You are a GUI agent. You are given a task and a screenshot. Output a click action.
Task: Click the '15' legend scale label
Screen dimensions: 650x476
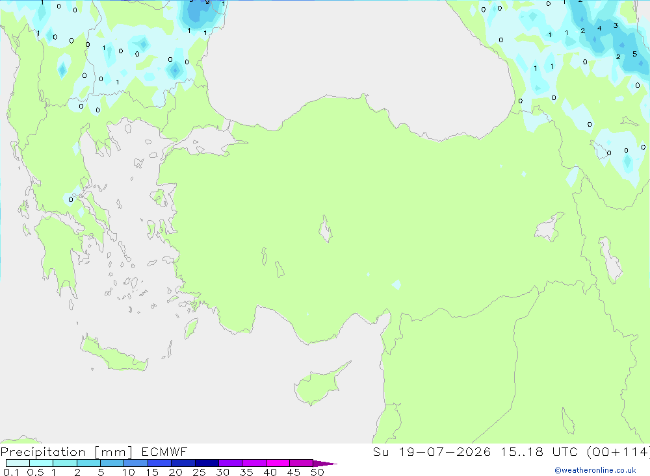click(x=152, y=472)
